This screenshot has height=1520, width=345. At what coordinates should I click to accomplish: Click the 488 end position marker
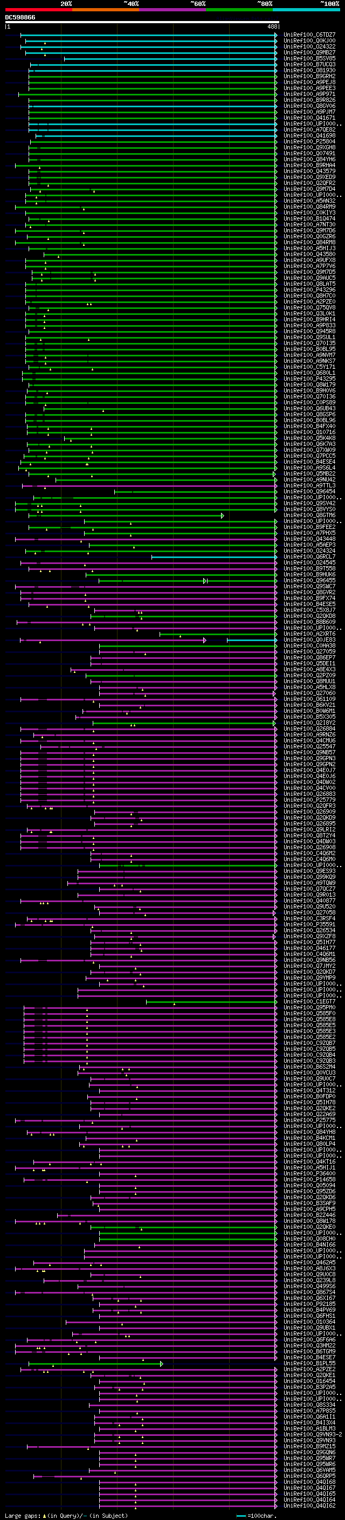[272, 26]
